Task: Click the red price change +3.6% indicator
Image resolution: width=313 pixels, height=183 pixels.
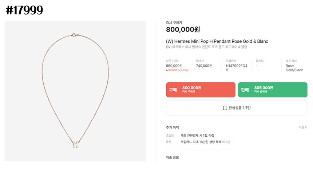Action: (x=177, y=70)
